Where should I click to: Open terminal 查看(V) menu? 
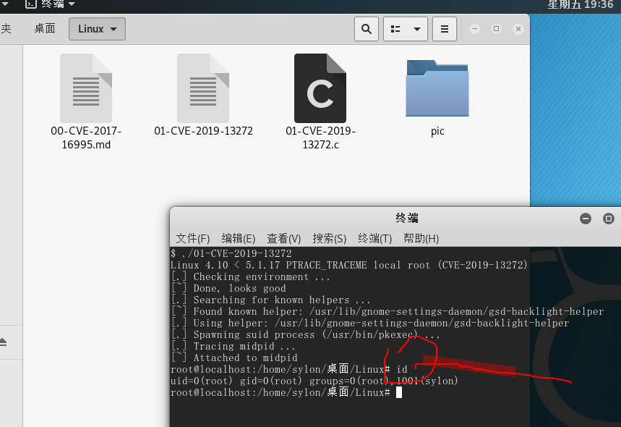[x=284, y=238]
